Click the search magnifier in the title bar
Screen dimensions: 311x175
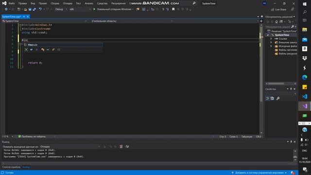(194, 3)
